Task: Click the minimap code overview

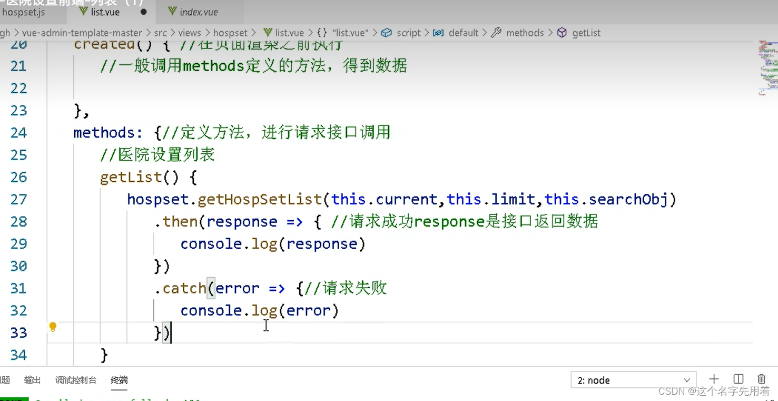Action: (x=768, y=67)
